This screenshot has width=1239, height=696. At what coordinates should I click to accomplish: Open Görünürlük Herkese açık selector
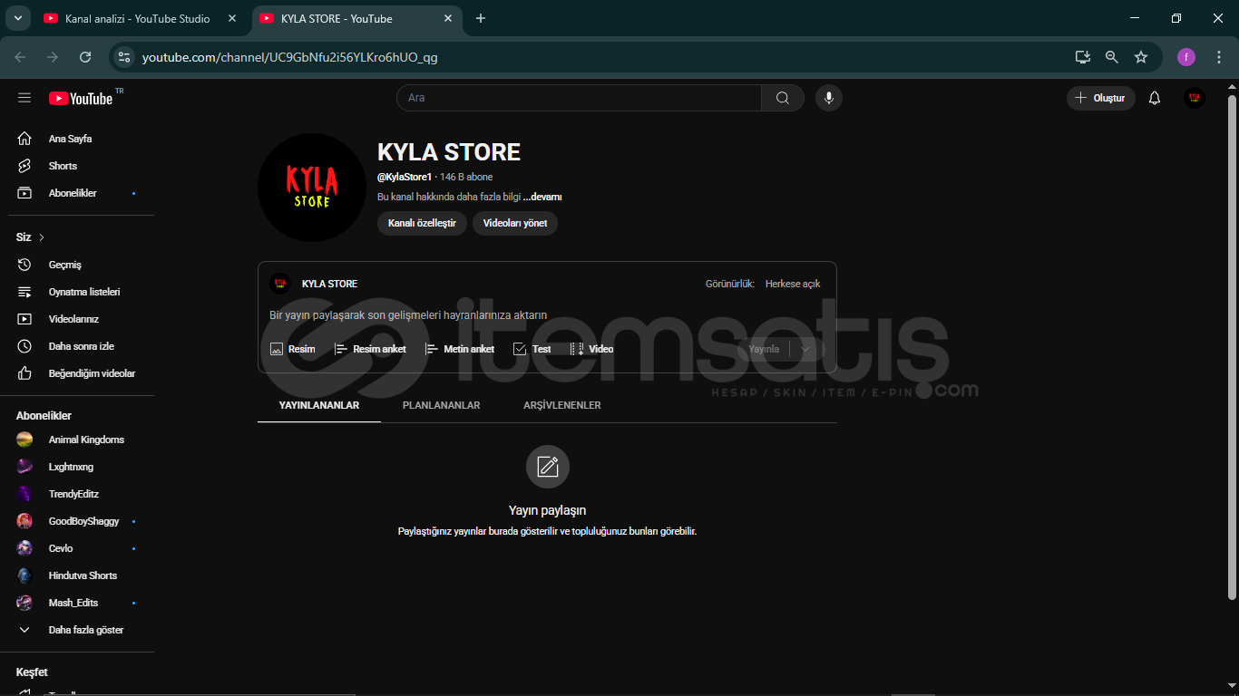click(793, 284)
